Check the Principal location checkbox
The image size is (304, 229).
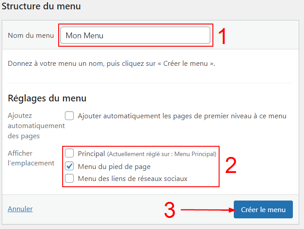69,153
